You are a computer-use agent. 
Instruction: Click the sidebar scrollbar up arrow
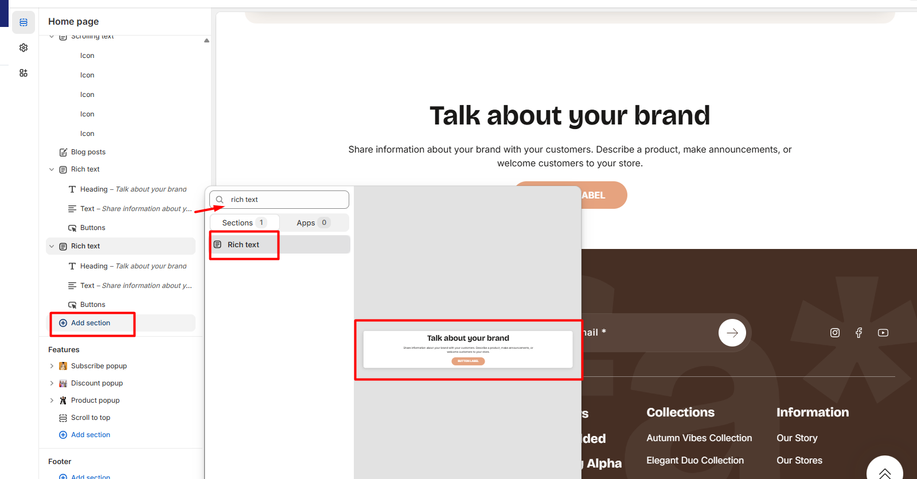pos(206,40)
